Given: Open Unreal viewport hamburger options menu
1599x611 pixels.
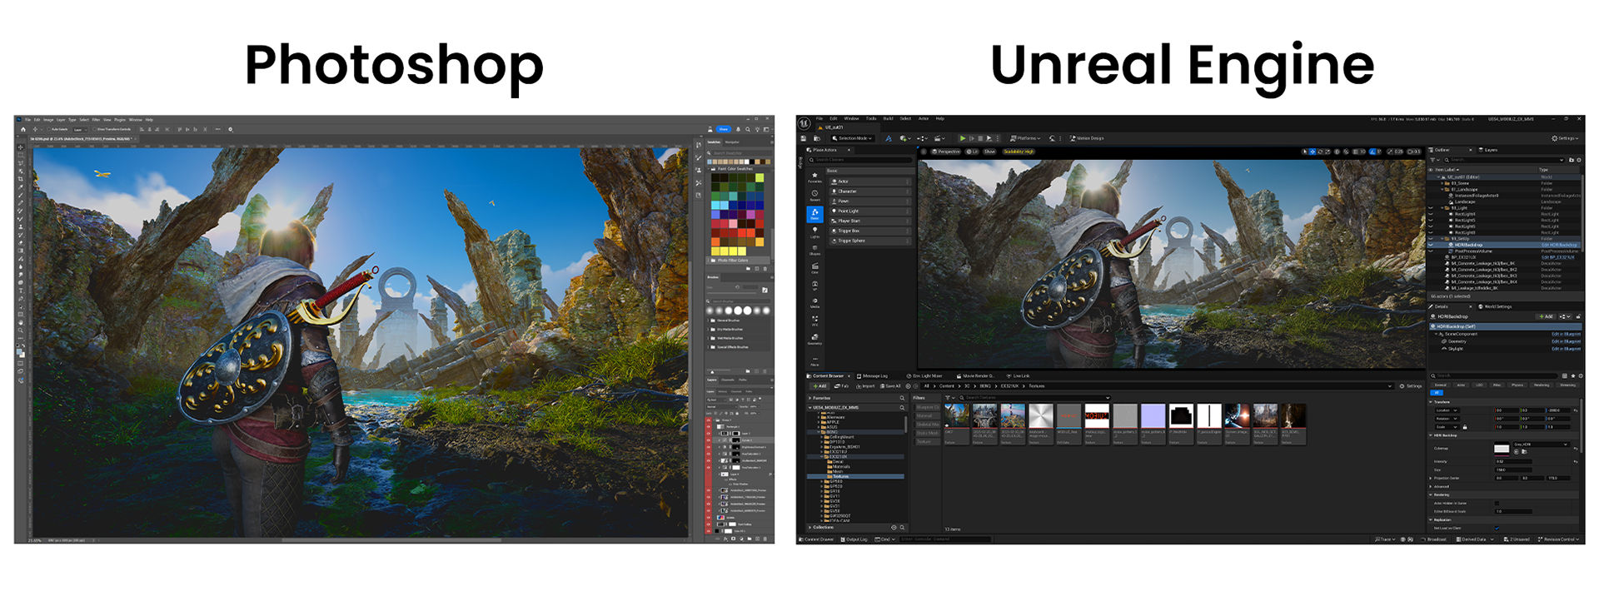Looking at the screenshot, I should click(924, 152).
